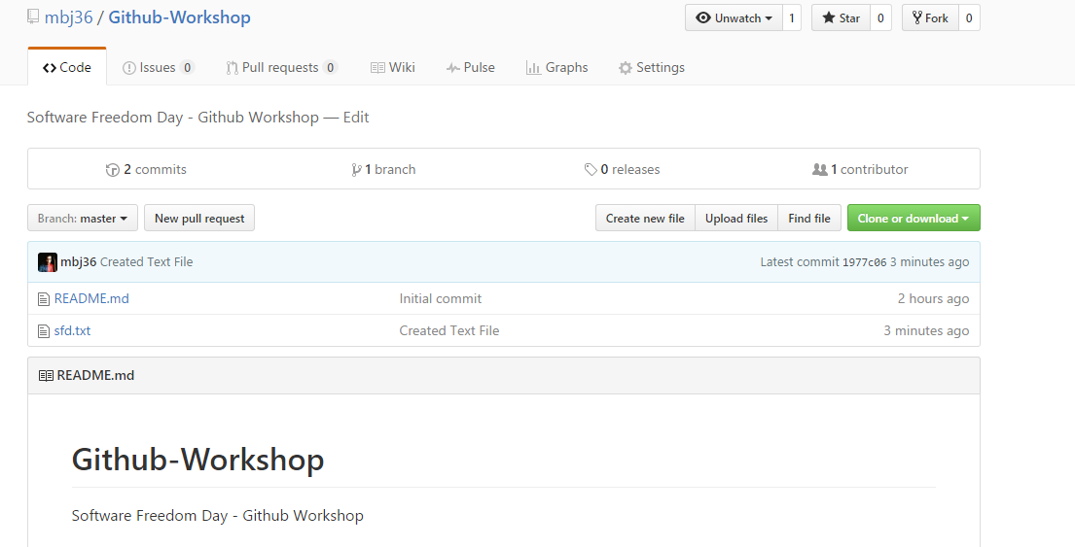The image size is (1075, 547).
Task: Switch to the Graphs tab
Action: click(556, 67)
